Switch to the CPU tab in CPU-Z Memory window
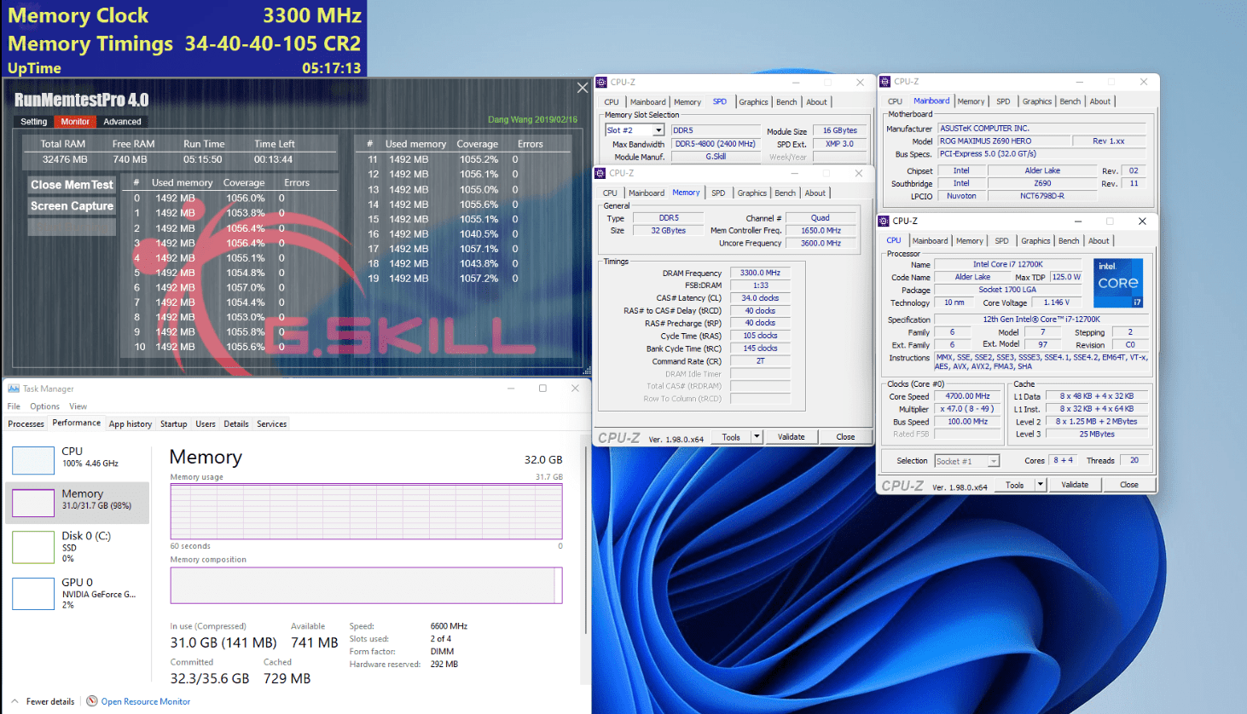This screenshot has width=1247, height=714. pos(610,193)
